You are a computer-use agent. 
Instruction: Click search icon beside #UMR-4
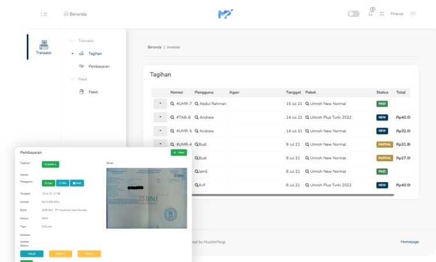coord(172,144)
